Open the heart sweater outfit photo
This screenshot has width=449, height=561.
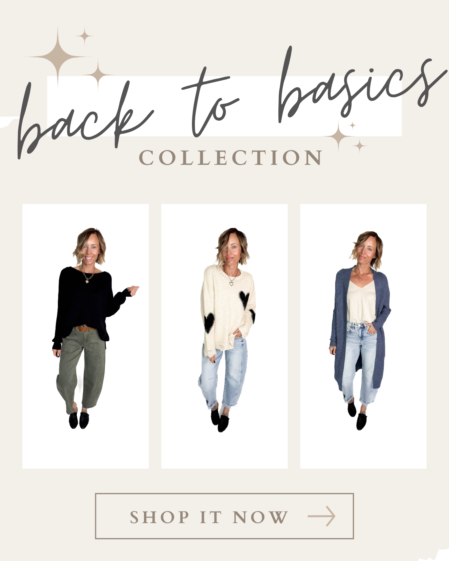tap(224, 336)
